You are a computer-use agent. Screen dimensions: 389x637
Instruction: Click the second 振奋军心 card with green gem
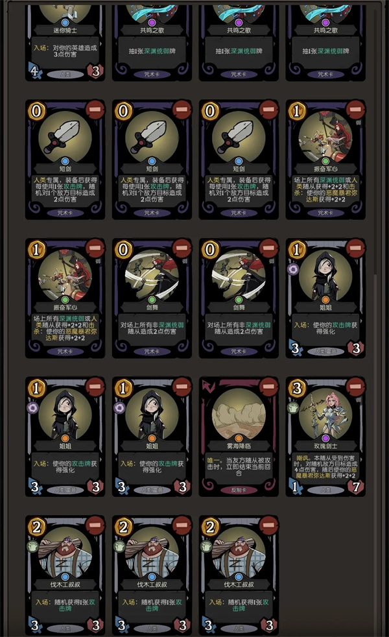[x=65, y=298]
